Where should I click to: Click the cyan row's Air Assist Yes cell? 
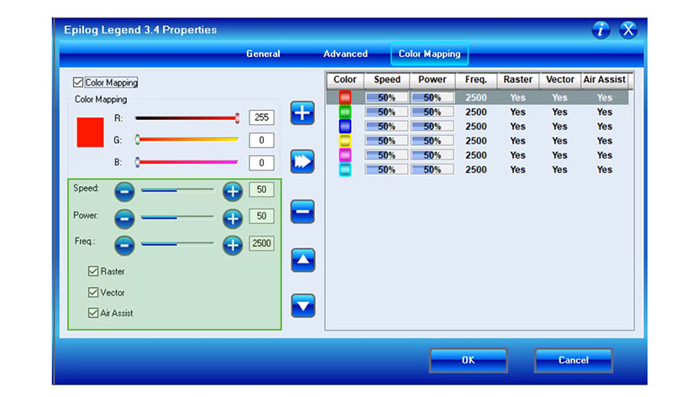(x=605, y=170)
